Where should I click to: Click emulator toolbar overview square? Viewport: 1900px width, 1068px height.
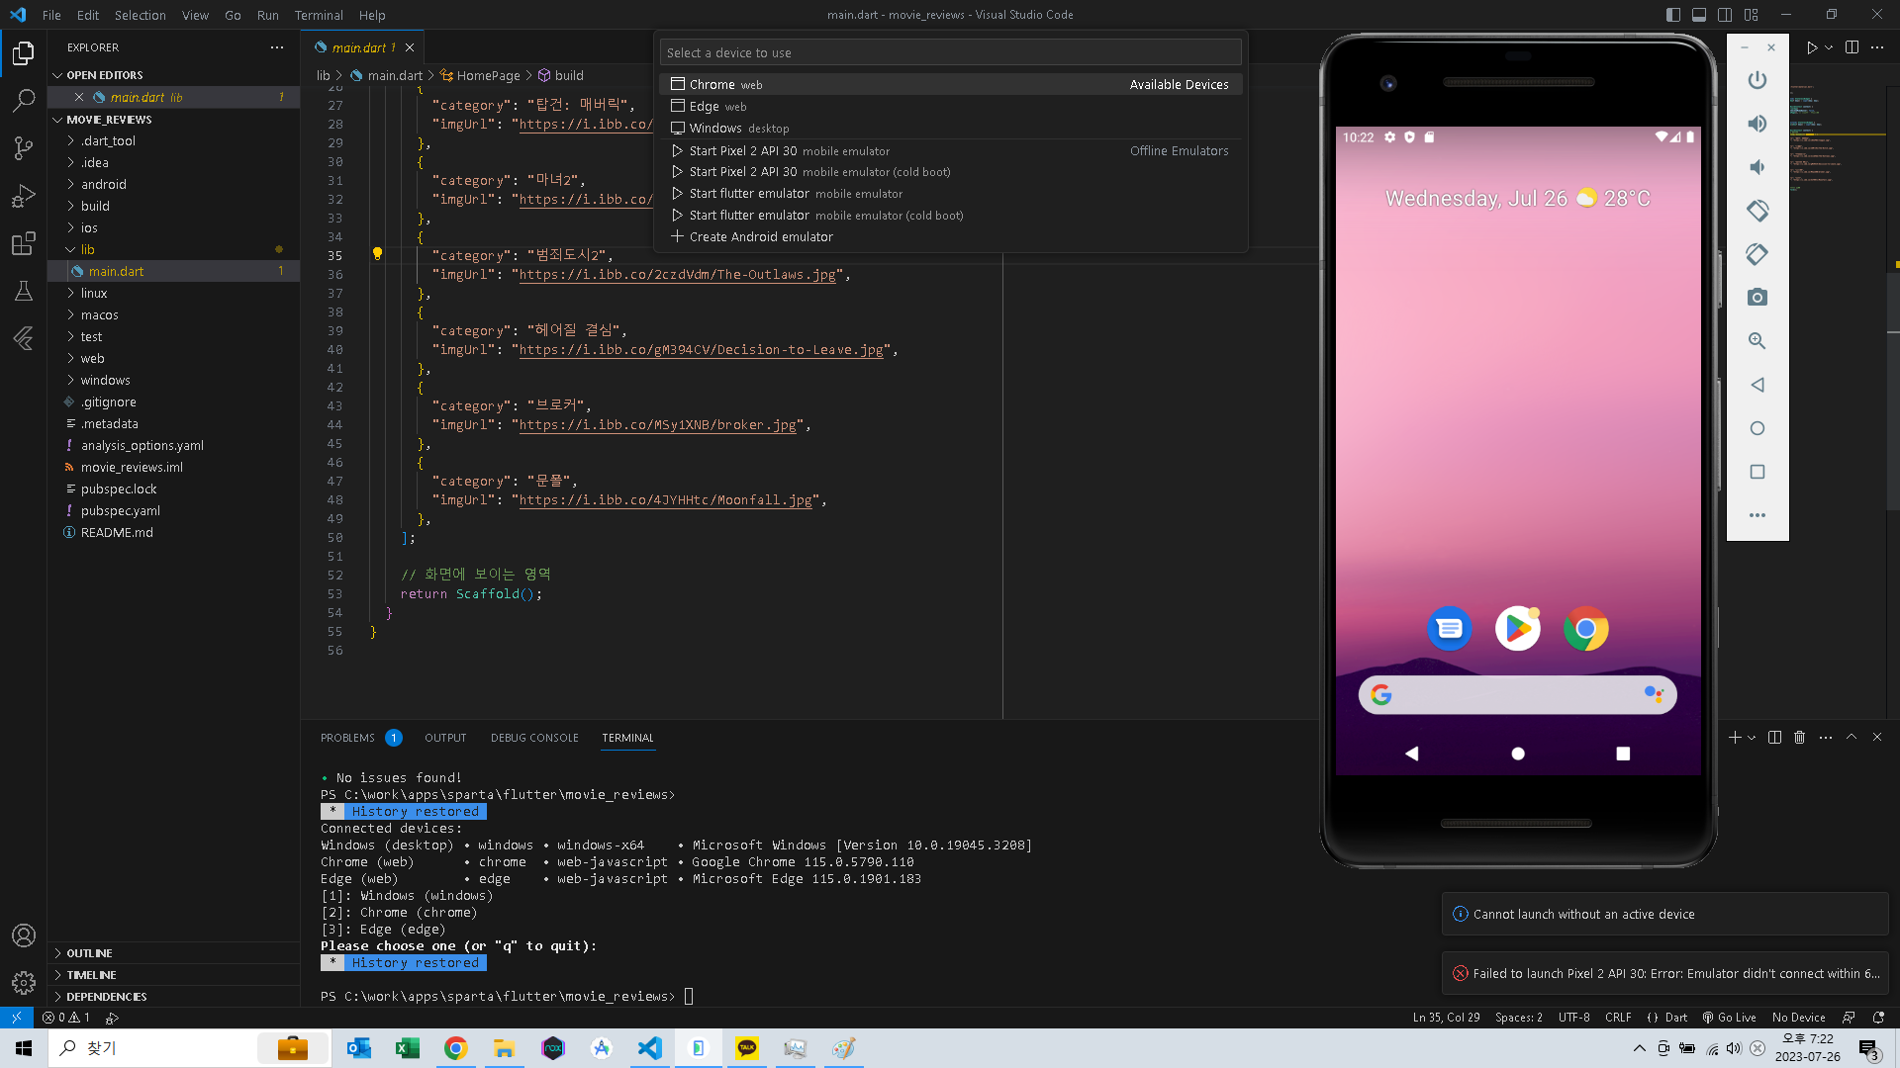1757,472
